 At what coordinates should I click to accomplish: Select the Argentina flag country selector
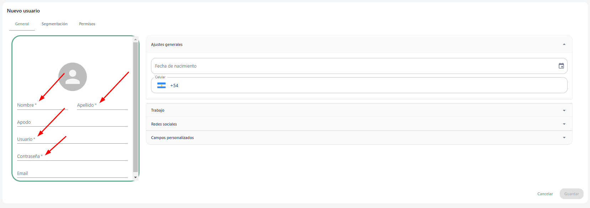point(162,85)
